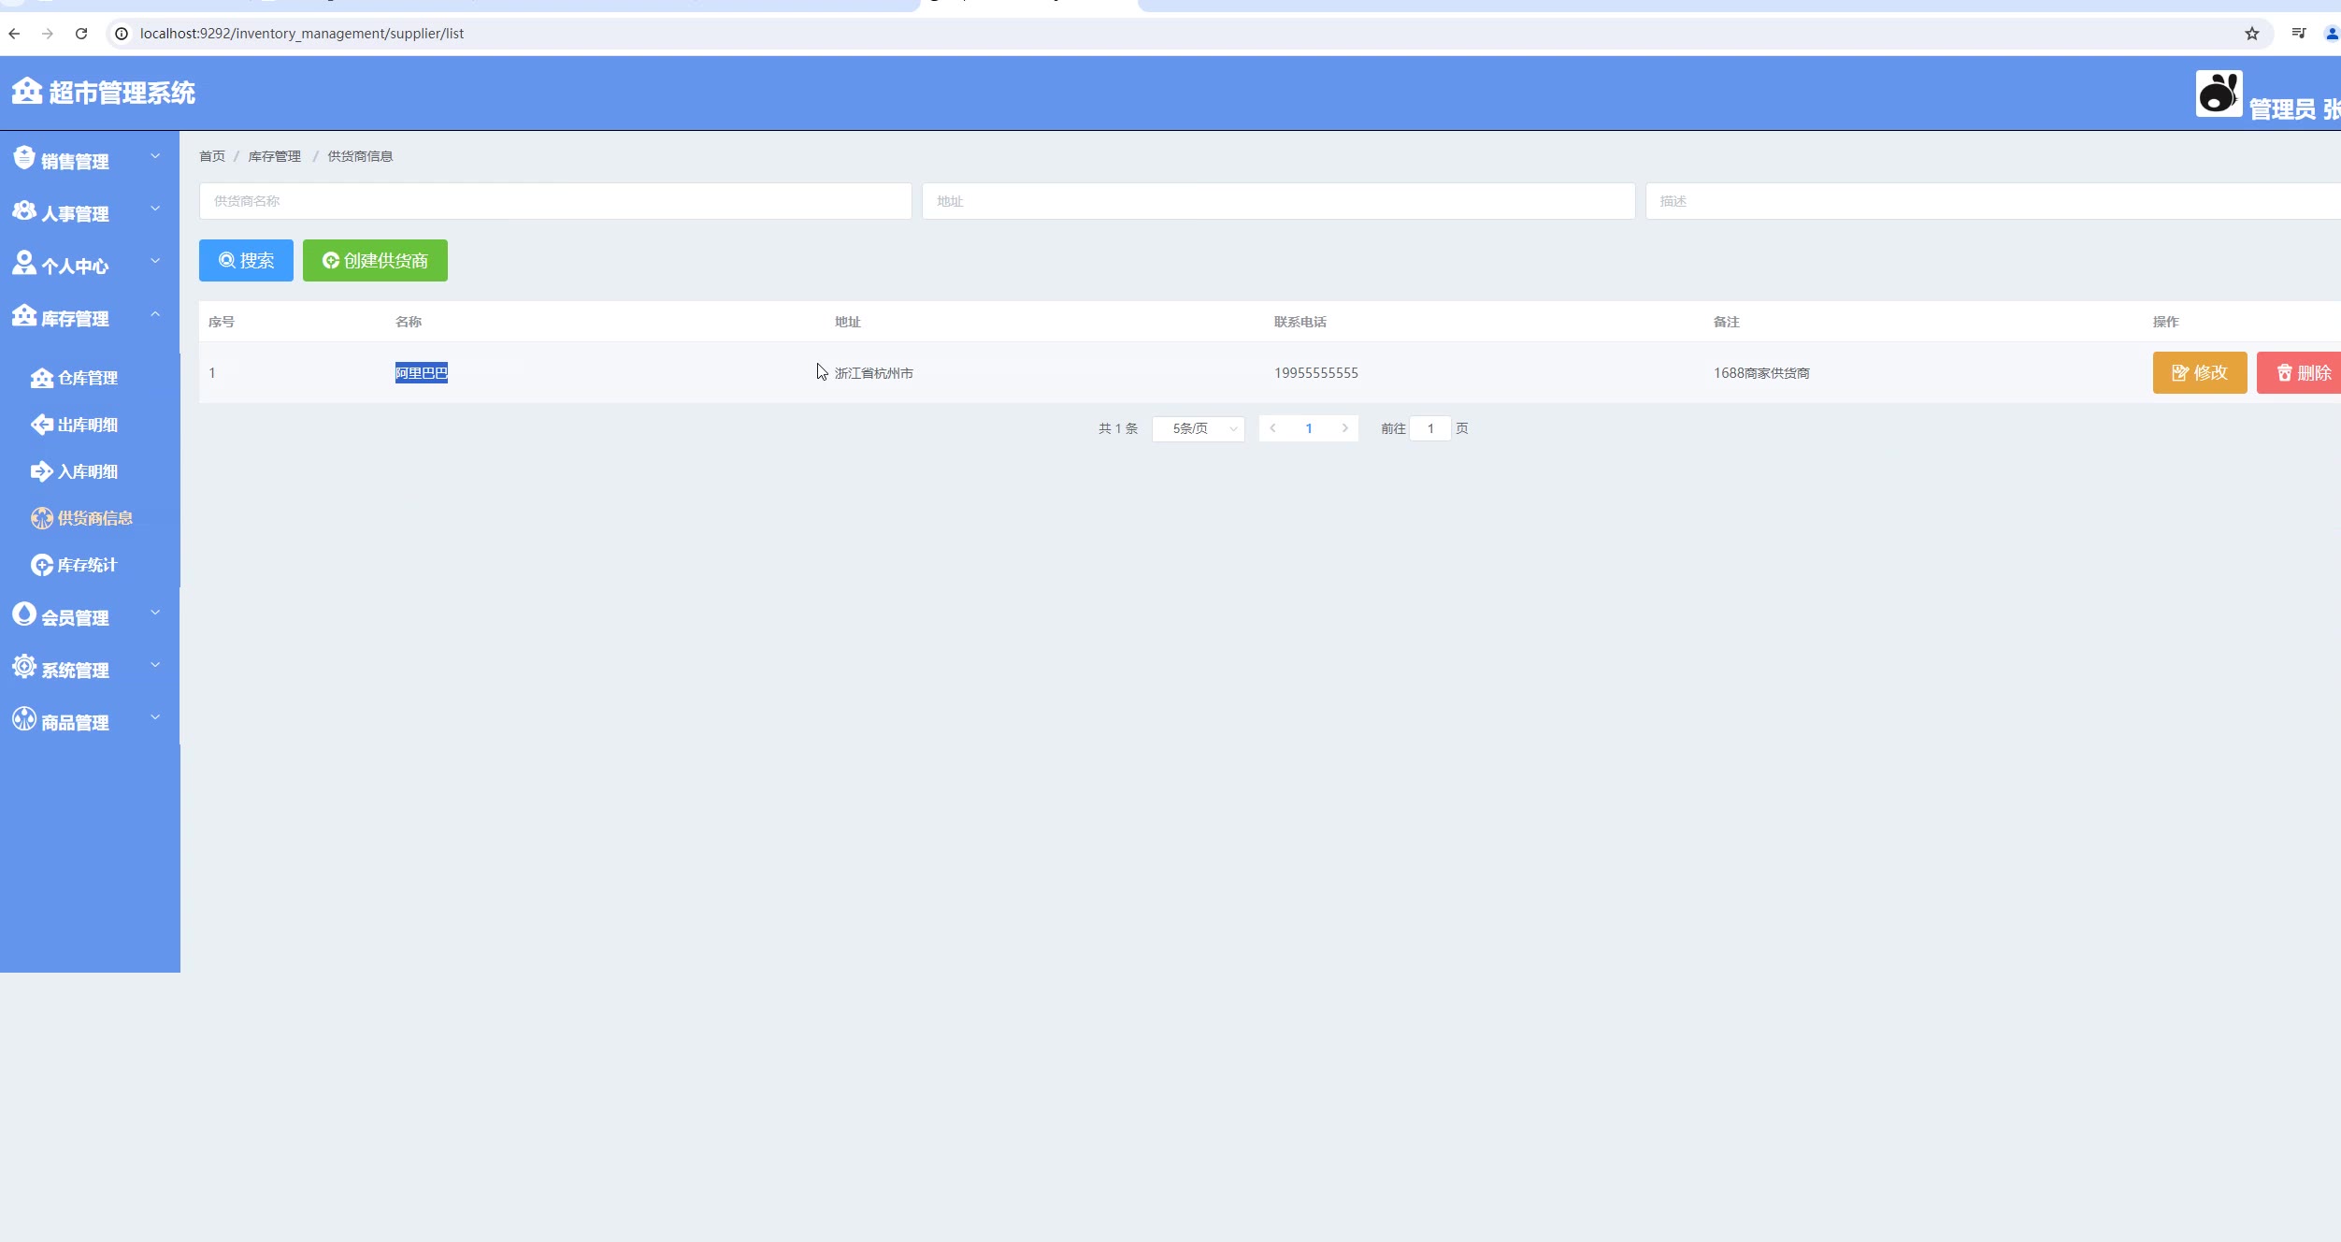Open the 5条/页 page size dropdown
The width and height of the screenshot is (2341, 1242).
(x=1199, y=428)
